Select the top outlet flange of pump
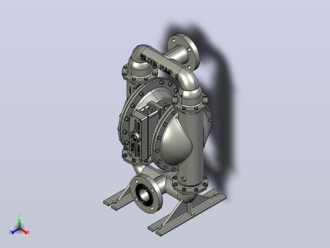The image size is (330, 248). point(183,52)
